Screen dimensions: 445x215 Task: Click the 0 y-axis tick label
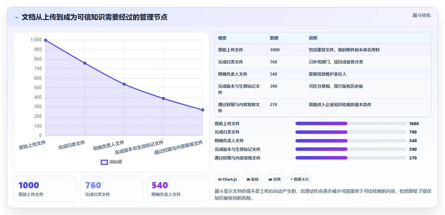coord(40,136)
